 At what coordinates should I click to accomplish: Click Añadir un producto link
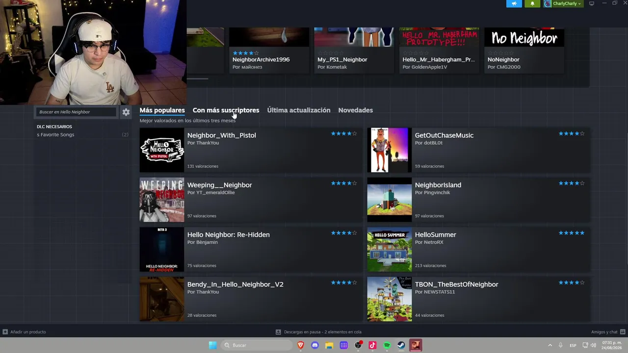pos(28,332)
